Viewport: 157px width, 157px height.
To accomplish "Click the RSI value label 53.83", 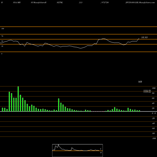I will tap(144, 37).
